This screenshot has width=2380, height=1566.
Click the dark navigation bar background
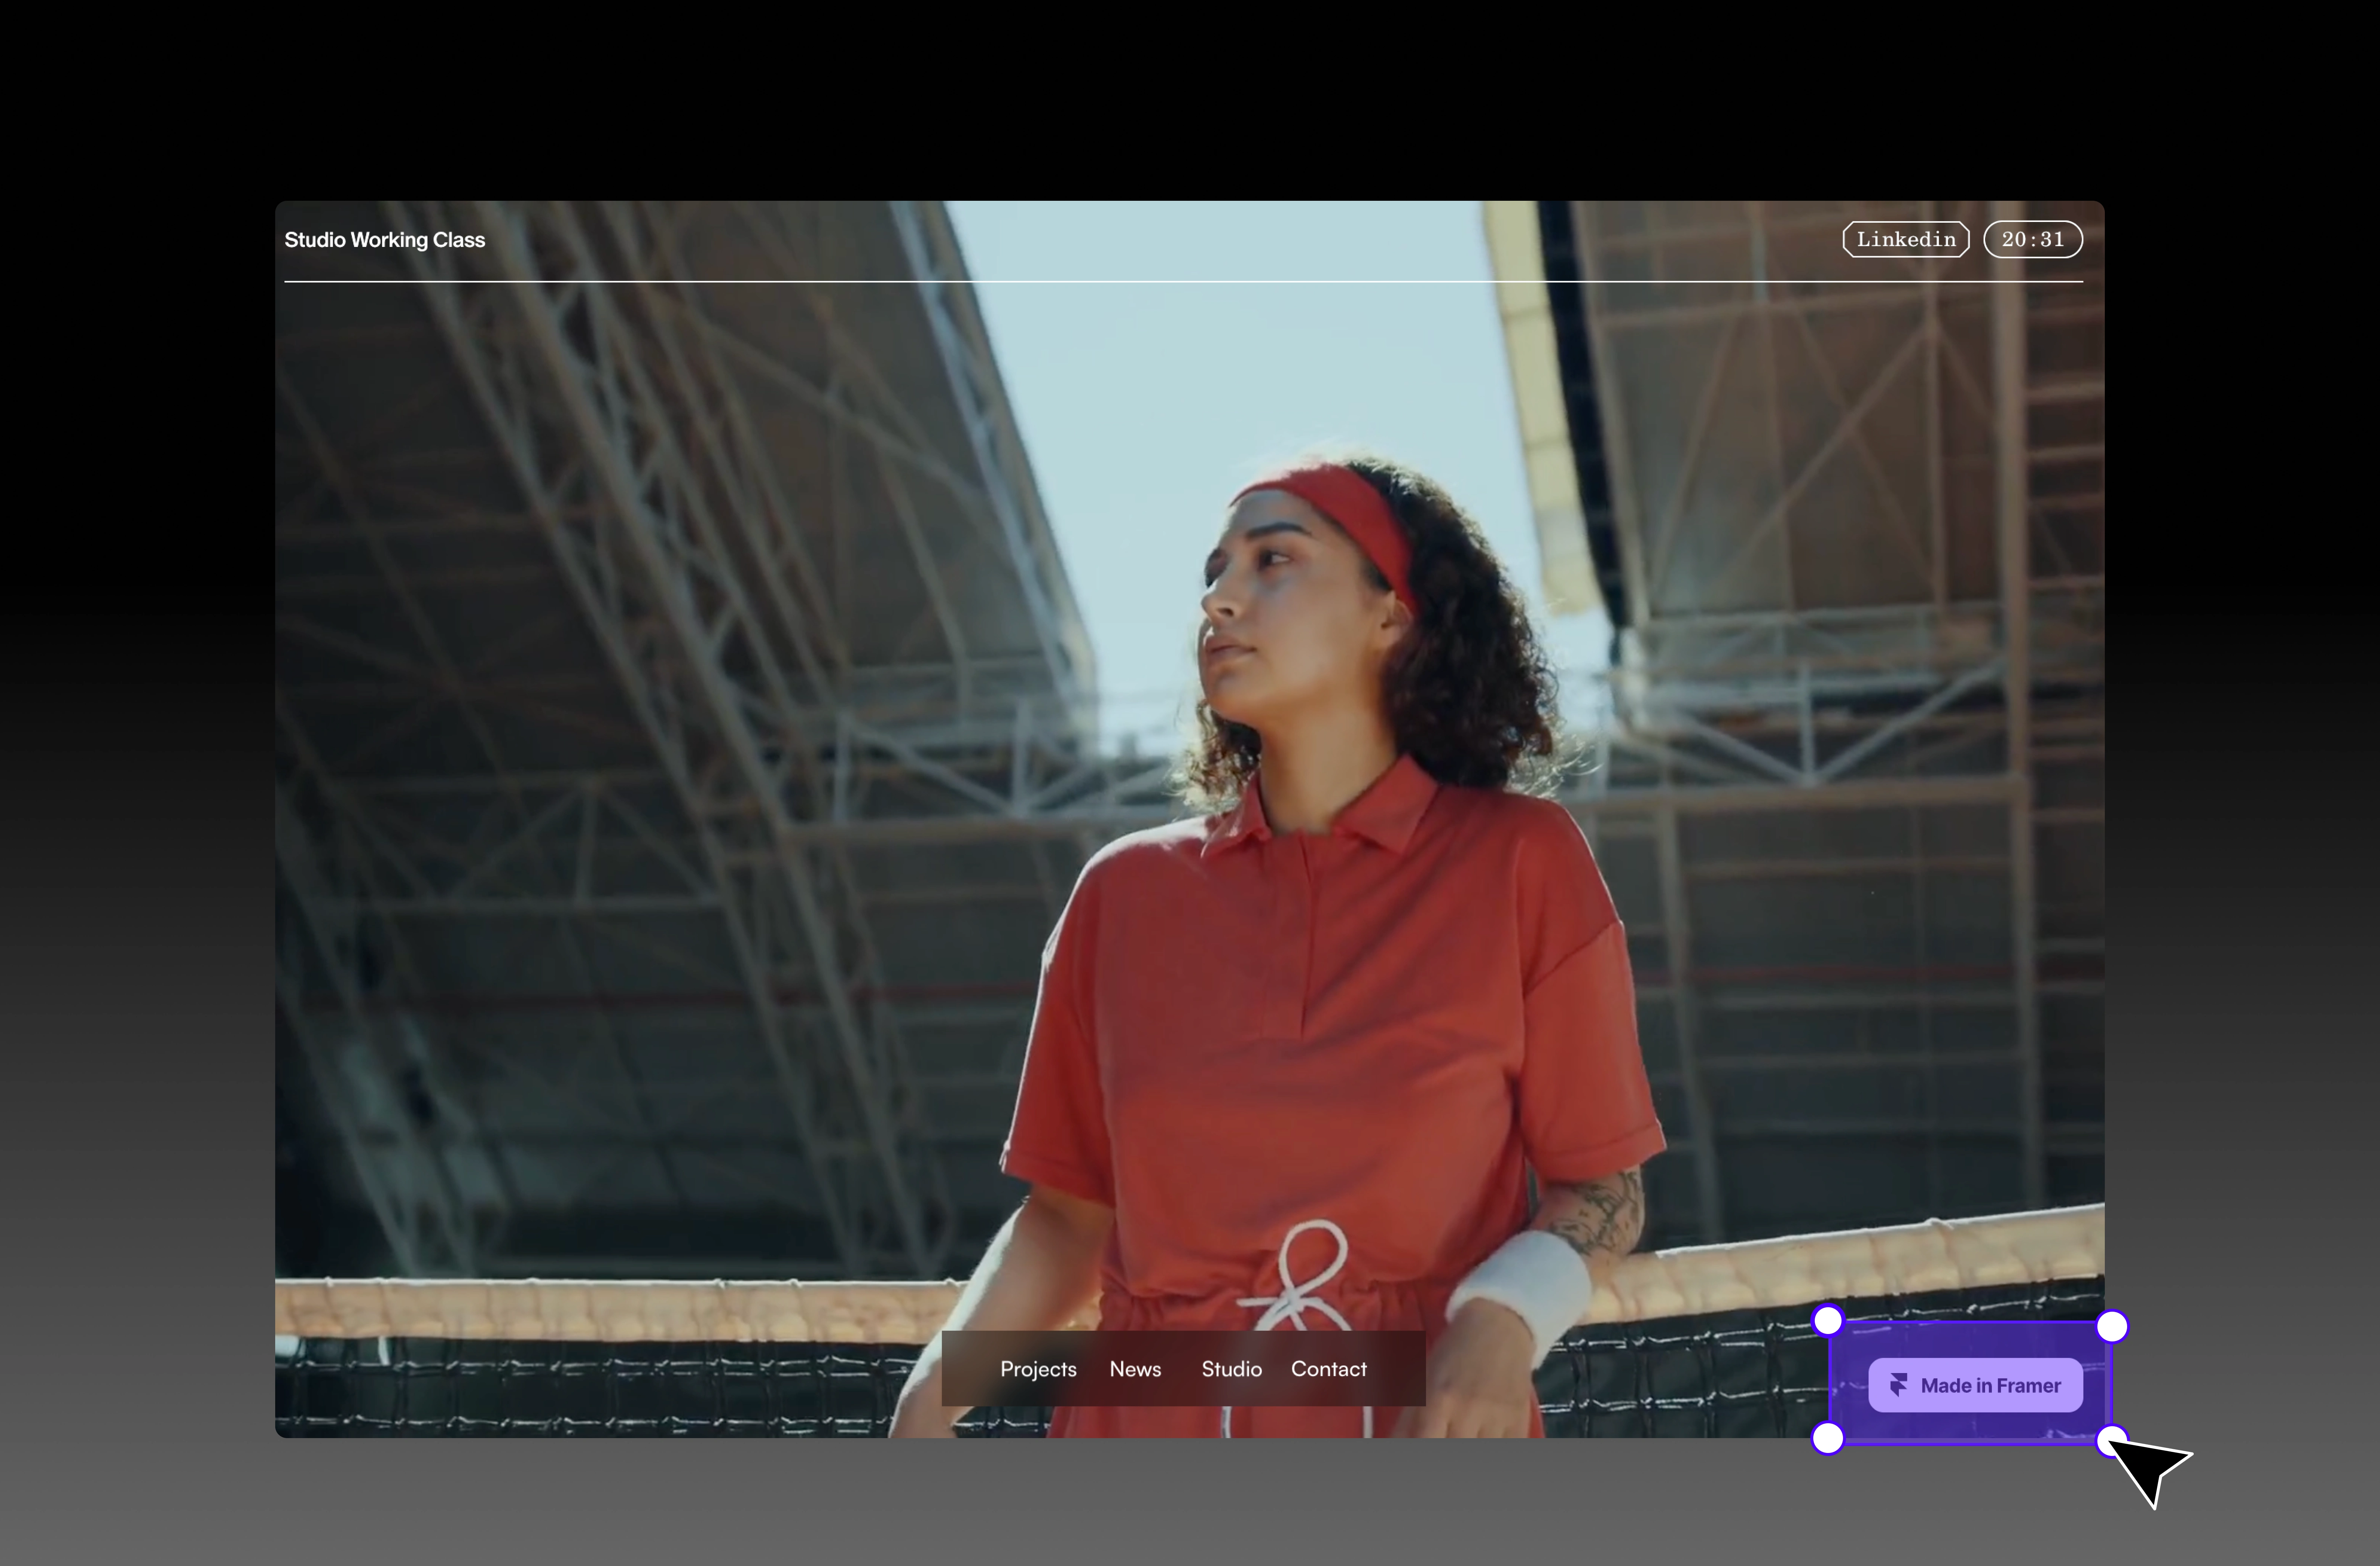968,1369
